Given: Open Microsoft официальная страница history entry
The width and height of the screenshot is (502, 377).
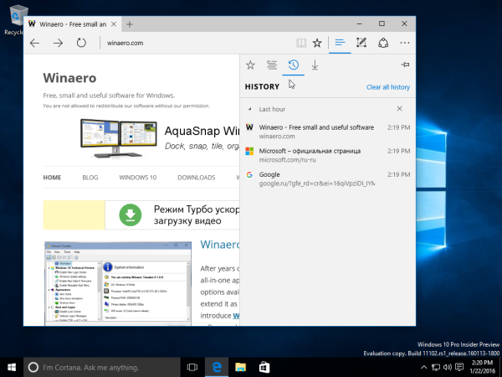Looking at the screenshot, I should (328, 155).
